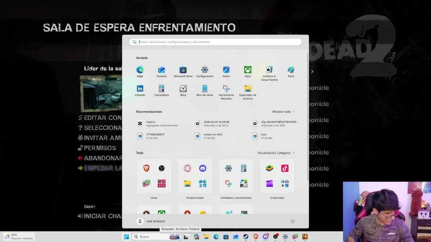This screenshot has width=431, height=242.
Task: Click the Power button in Start menu
Action: coord(293,221)
